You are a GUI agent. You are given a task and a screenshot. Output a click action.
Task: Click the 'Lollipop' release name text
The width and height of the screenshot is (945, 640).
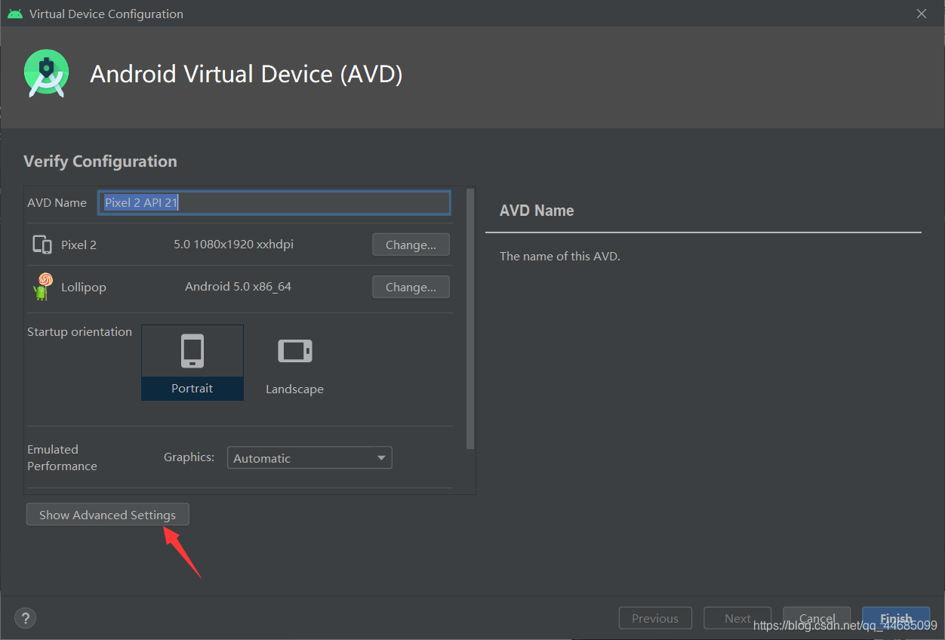pyautogui.click(x=84, y=288)
